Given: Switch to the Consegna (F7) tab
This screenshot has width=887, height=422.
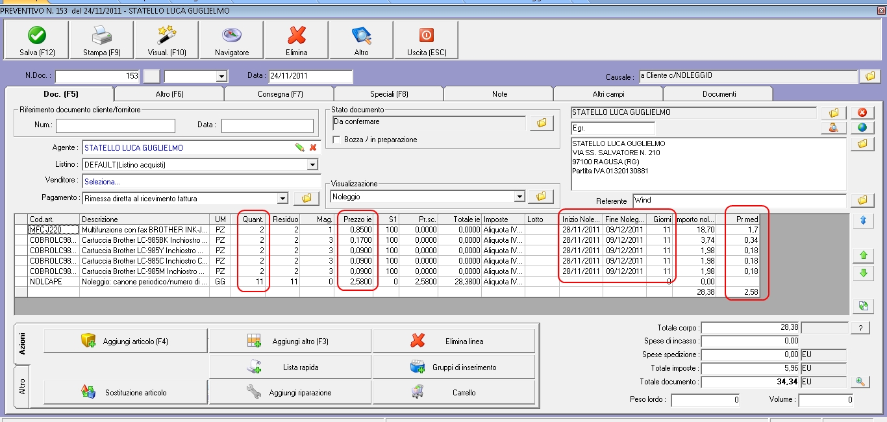Looking at the screenshot, I should [x=279, y=94].
